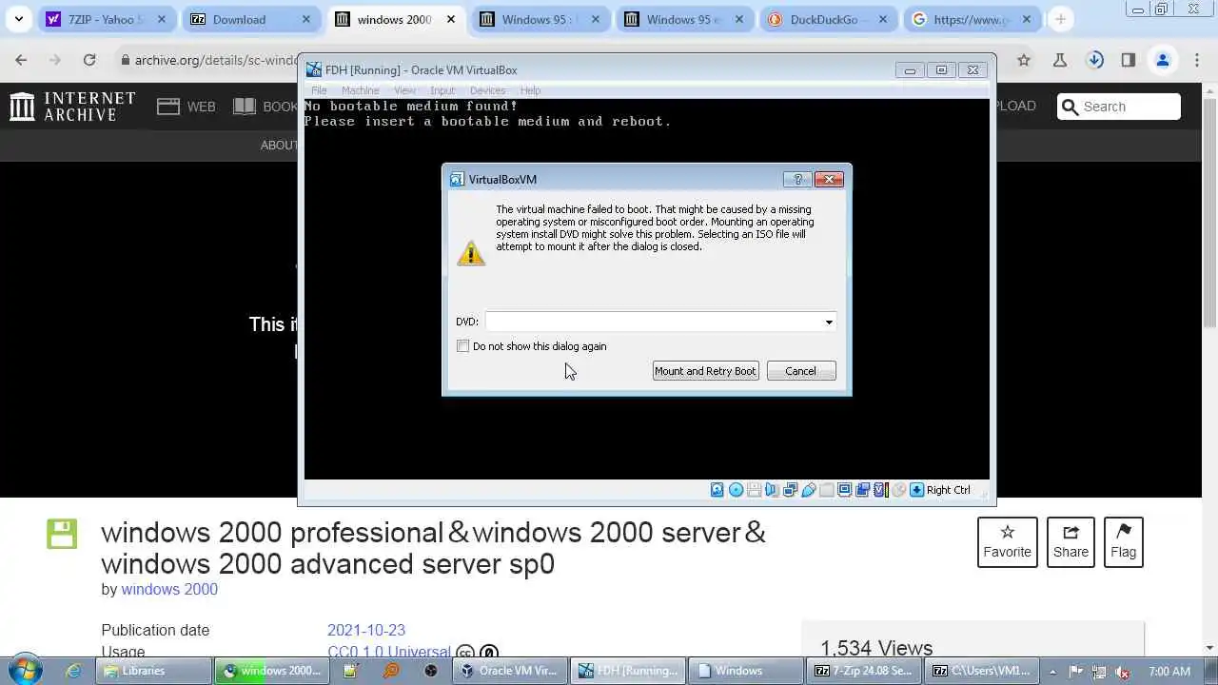The image size is (1218, 685).
Task: Expand the DVD dropdown list
Action: 829,322
